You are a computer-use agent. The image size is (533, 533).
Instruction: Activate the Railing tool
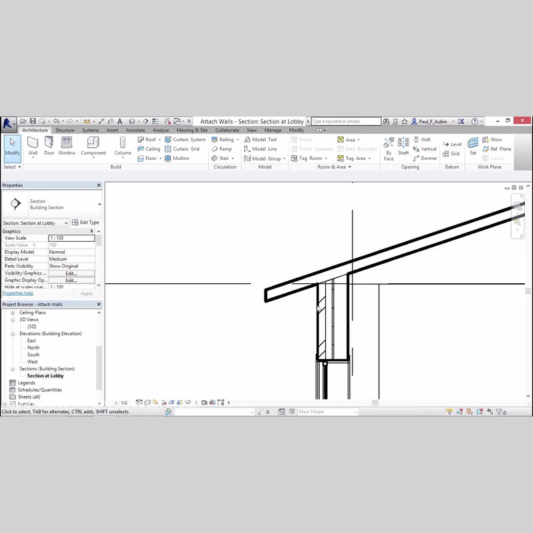(x=223, y=140)
